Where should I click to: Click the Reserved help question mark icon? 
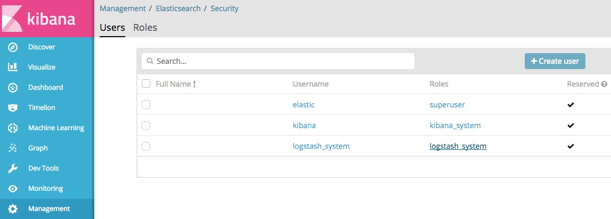tap(605, 83)
